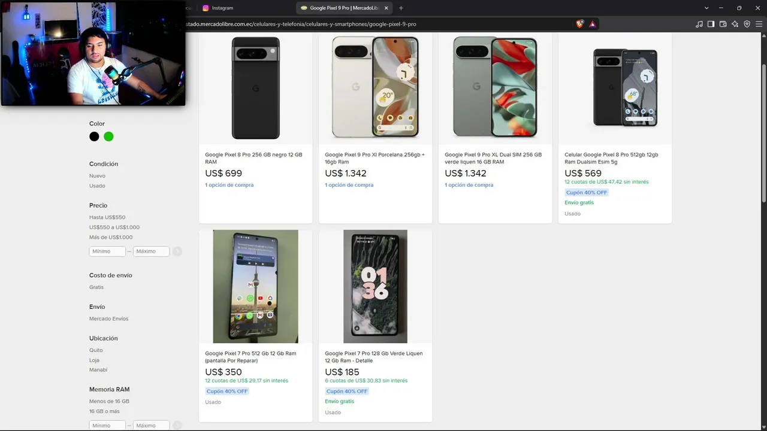
Task: Launch Leo AI sparkle icon
Action: click(x=735, y=24)
